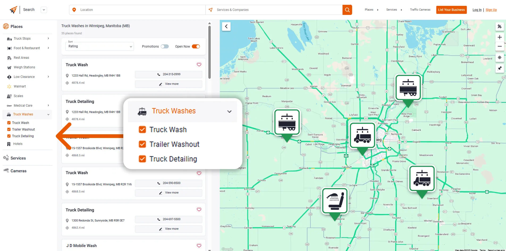The image size is (506, 251).
Task: Go to Traffic Cameras
Action: [x=420, y=10]
